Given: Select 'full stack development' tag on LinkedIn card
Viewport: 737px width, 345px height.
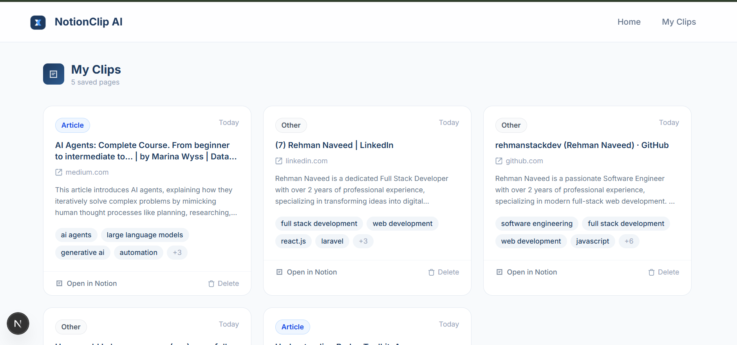Looking at the screenshot, I should pyautogui.click(x=319, y=224).
